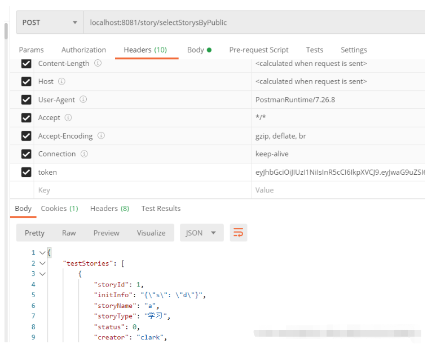
Task: Open the POST method dropdown
Action: pos(50,23)
